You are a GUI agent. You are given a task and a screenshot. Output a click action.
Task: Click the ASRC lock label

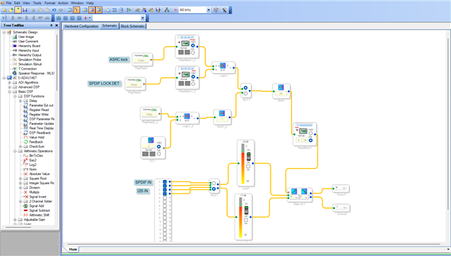[118, 59]
